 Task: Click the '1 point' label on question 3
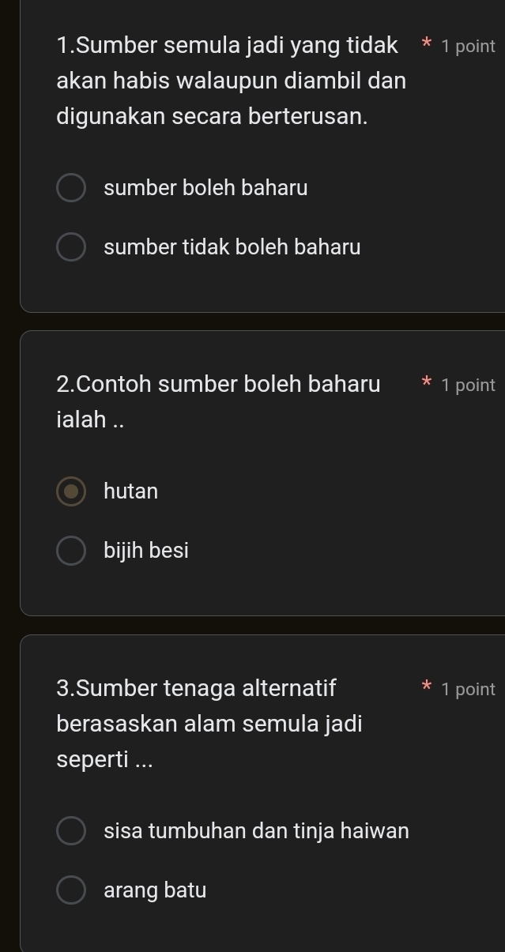tap(469, 689)
